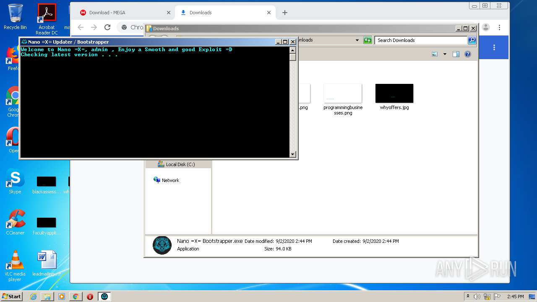Select the blackassess… file on the desktop
The image size is (537, 302).
tap(47, 185)
